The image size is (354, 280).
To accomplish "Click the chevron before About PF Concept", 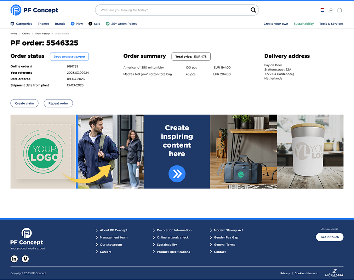I will [x=97, y=230].
